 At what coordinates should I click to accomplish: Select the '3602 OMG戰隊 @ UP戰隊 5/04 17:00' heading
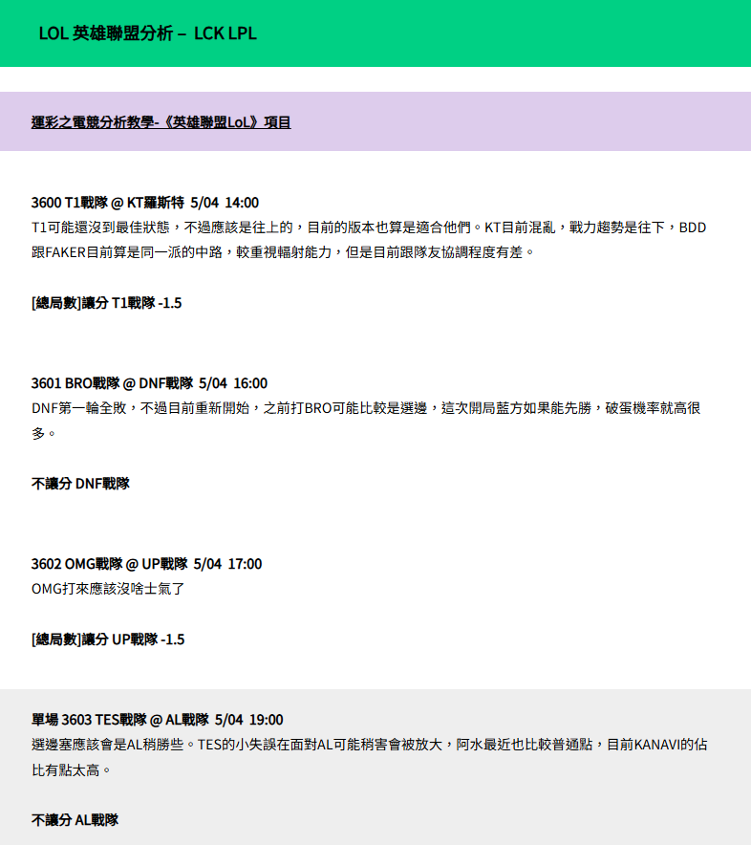(x=146, y=564)
